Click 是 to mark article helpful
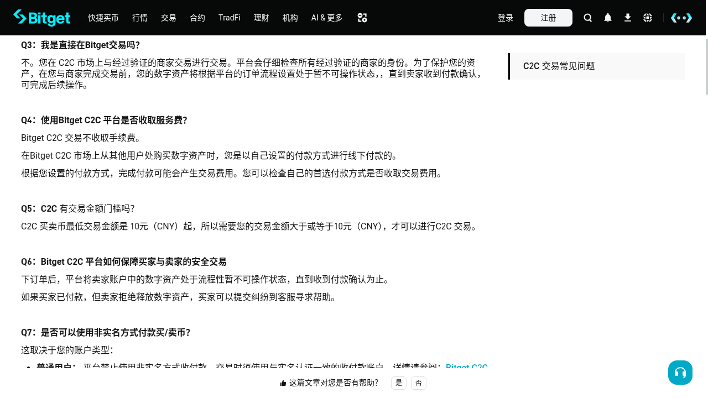The image size is (708, 398). 399,383
